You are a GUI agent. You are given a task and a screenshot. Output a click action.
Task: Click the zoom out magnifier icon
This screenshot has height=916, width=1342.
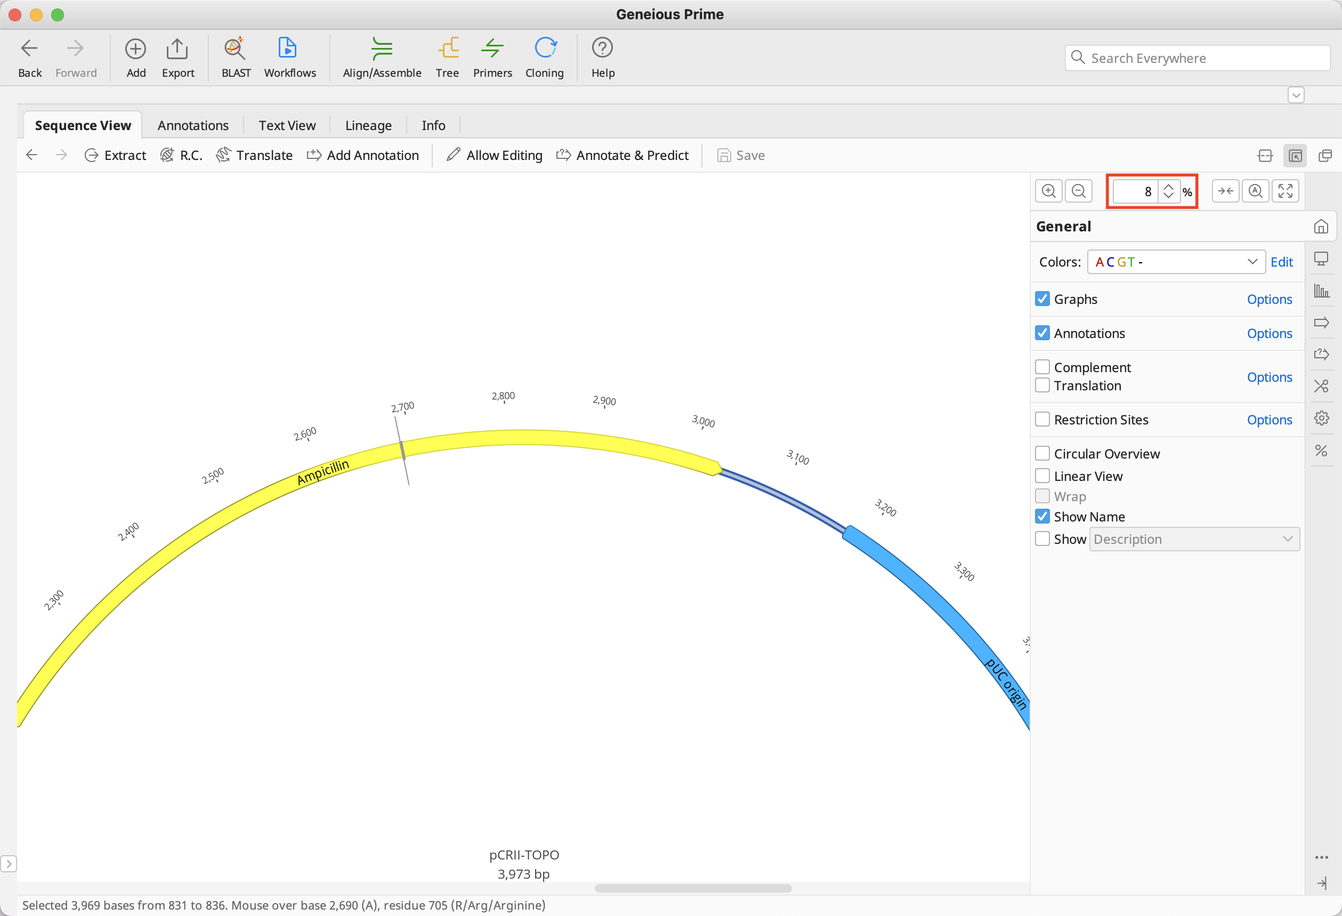click(1078, 191)
